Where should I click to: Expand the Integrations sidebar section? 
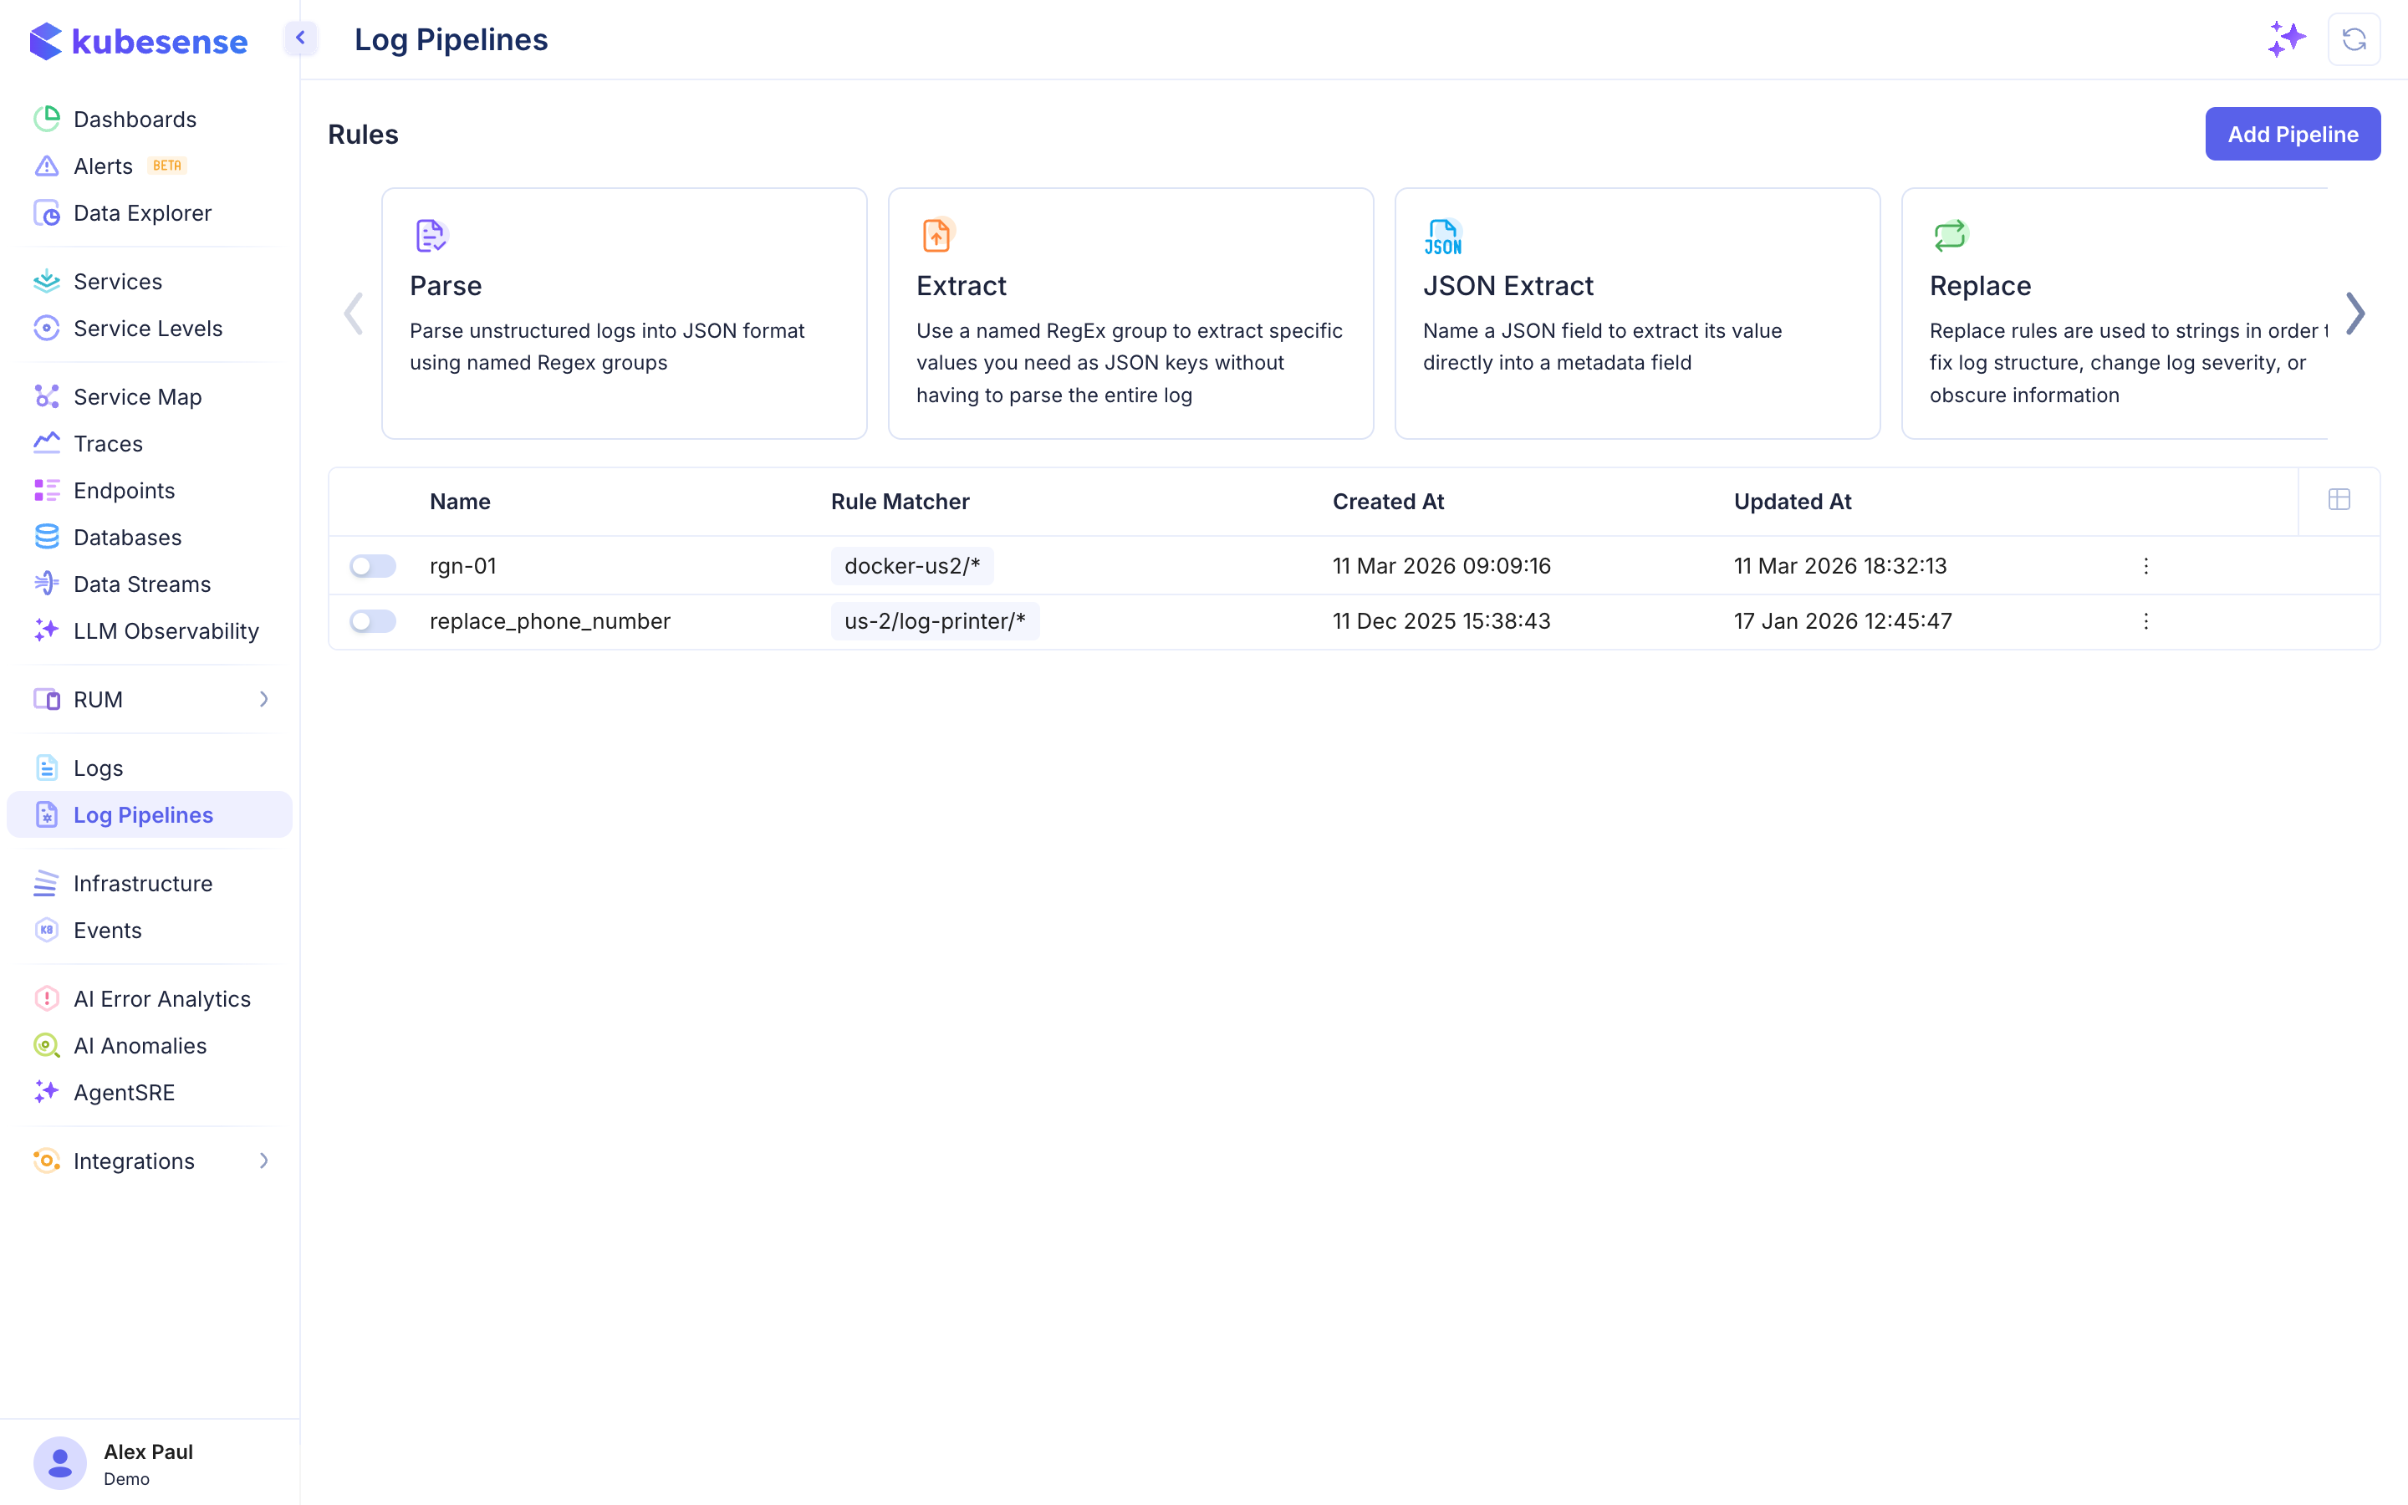click(x=263, y=1161)
